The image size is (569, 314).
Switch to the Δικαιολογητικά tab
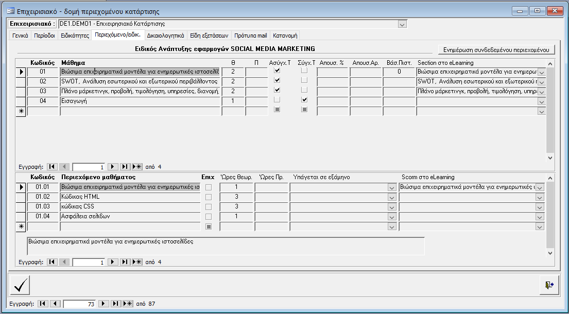(165, 36)
